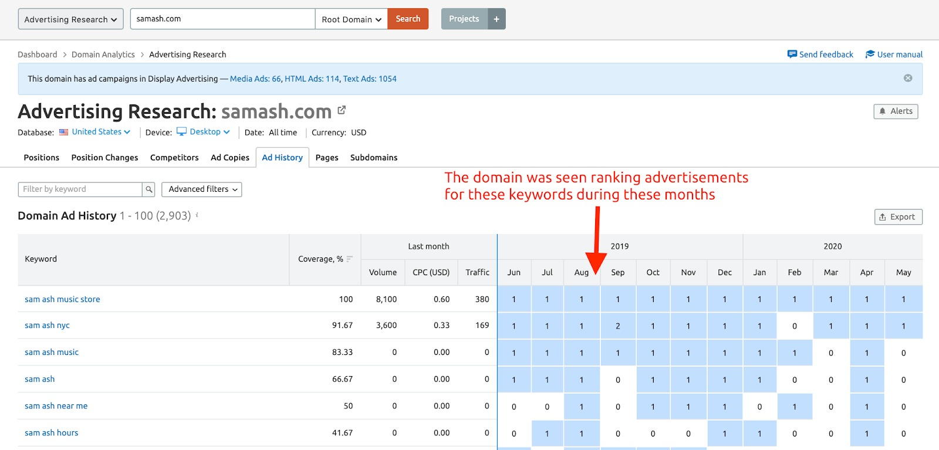Open keyword sam ash near me
939x450 pixels.
pos(56,406)
